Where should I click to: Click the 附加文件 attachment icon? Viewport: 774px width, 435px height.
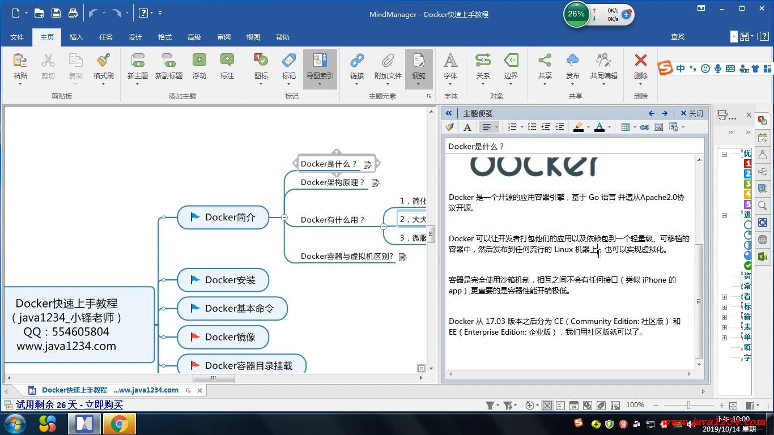388,60
